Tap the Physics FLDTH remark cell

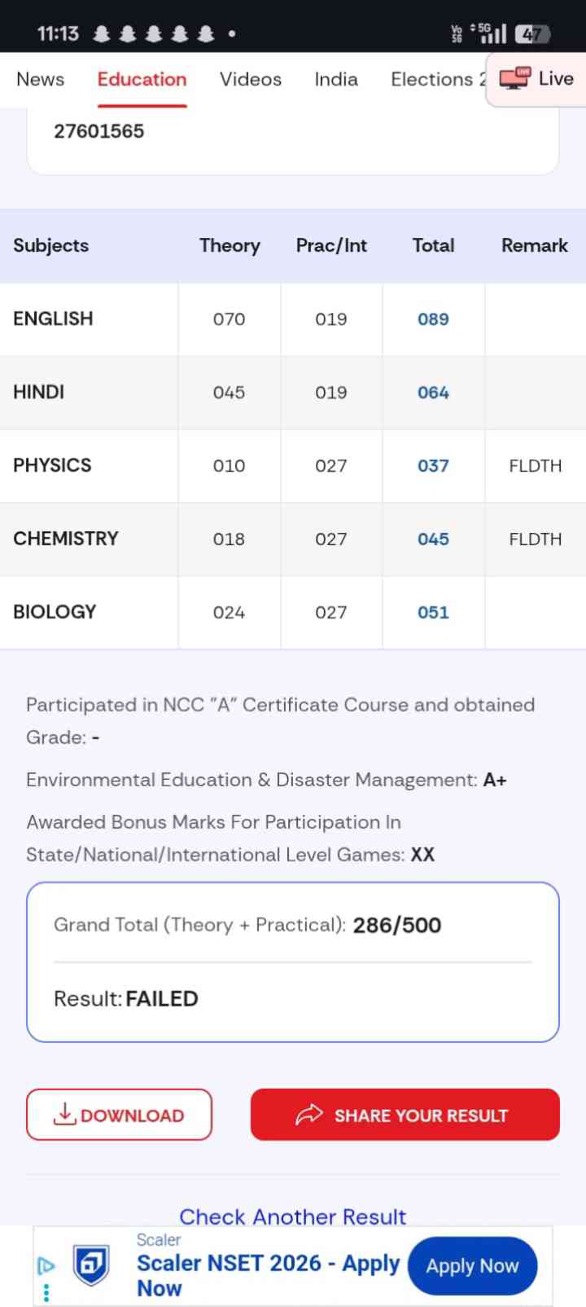536,466
